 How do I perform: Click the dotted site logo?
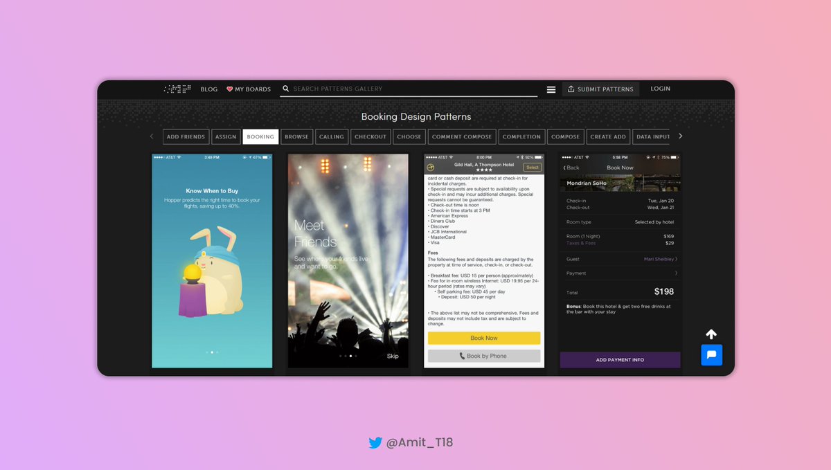[177, 89]
